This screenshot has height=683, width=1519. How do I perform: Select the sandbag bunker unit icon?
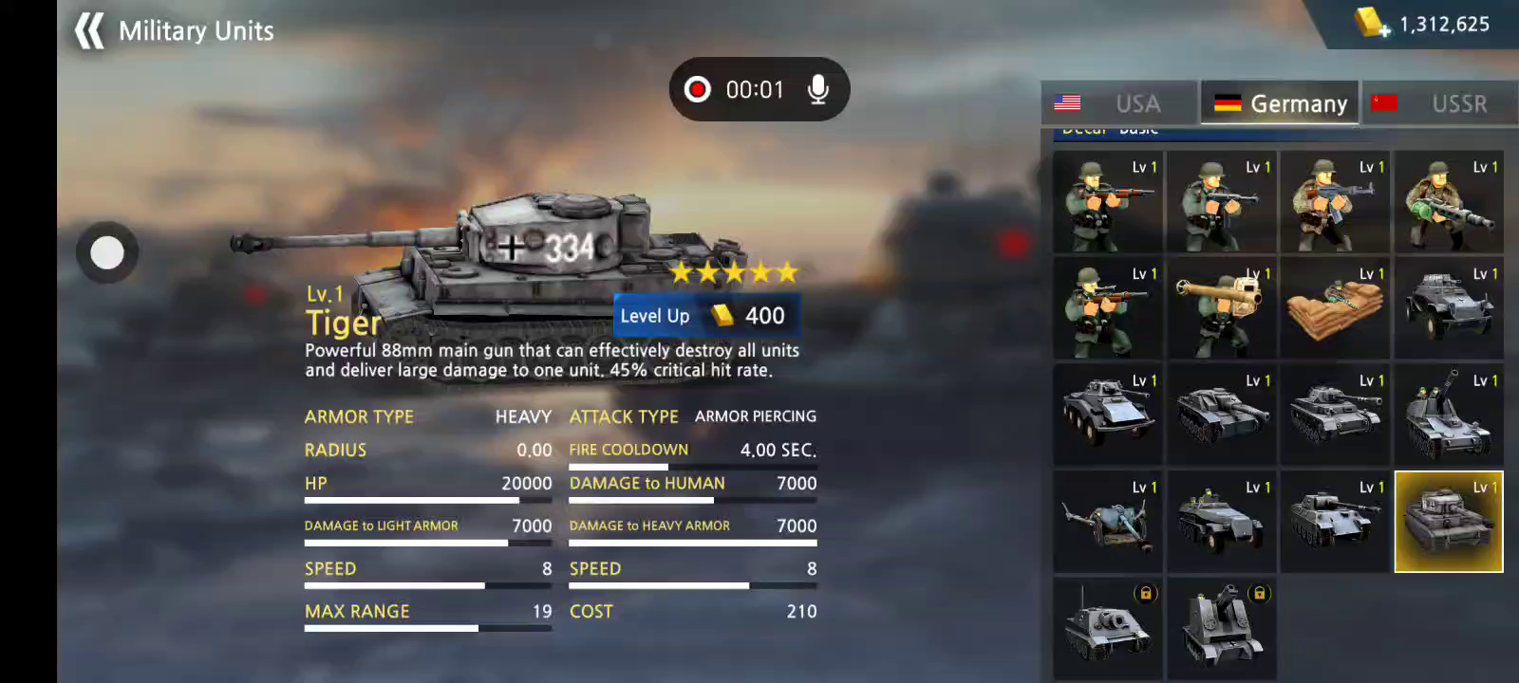pos(1334,307)
